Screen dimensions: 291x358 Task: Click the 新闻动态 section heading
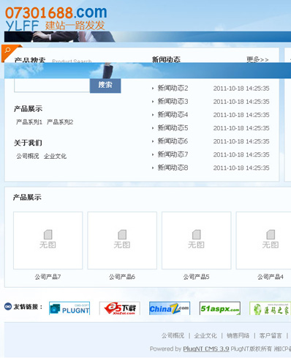coord(166,59)
